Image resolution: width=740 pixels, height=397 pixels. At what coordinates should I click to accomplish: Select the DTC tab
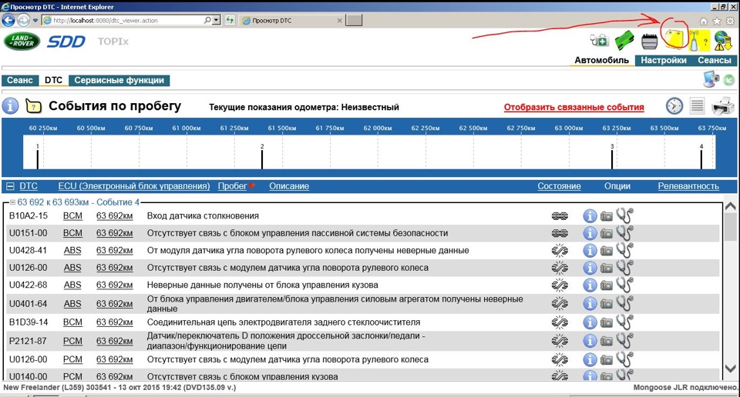click(x=53, y=81)
